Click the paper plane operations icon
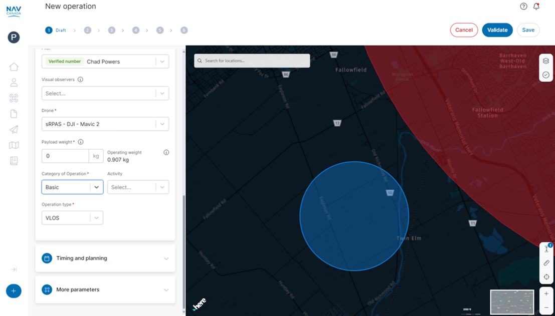 point(14,130)
